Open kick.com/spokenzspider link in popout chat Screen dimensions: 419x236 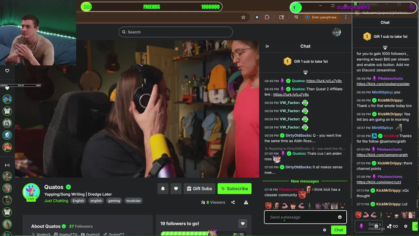(x=383, y=84)
